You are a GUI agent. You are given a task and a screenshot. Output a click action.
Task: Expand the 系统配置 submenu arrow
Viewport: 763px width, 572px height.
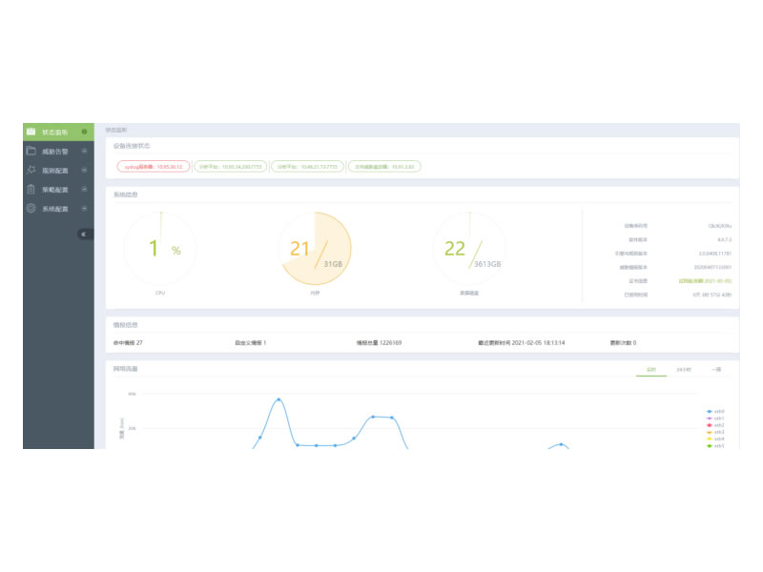coord(84,208)
